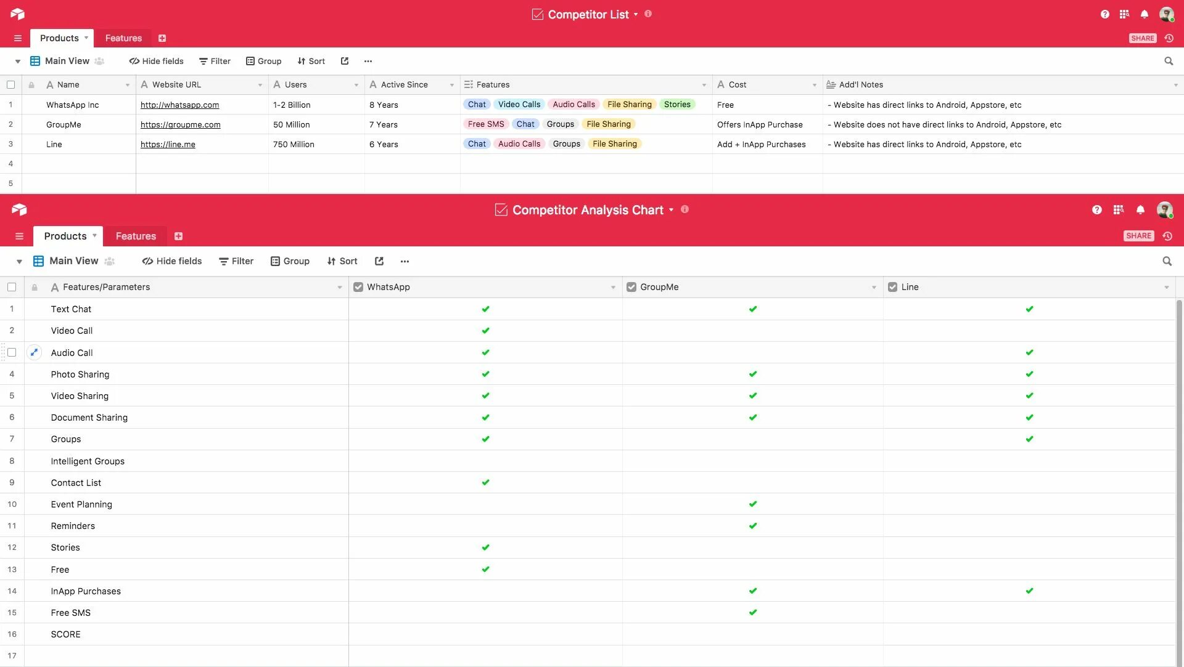Uncheck GroupMe for Photo Sharing
Screen dimensions: 1184x667
(752, 374)
